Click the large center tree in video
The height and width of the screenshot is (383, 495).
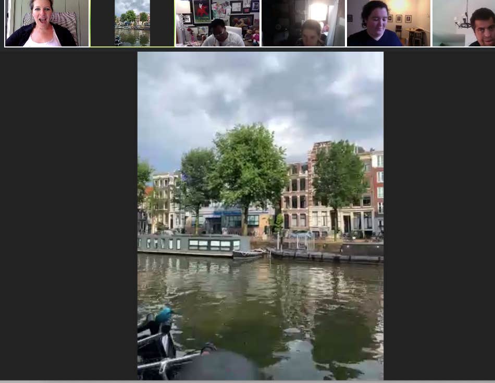[x=249, y=167]
